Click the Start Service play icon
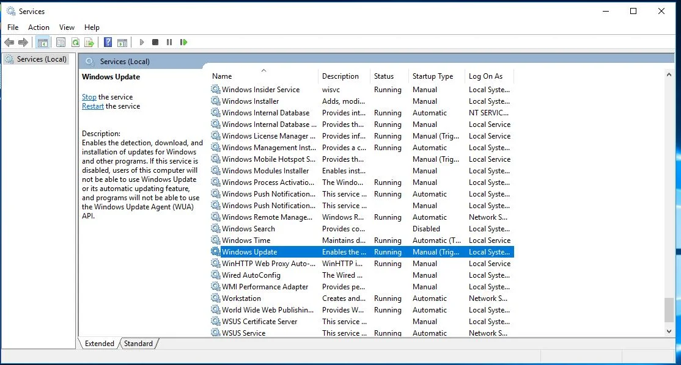This screenshot has height=365, width=681. [142, 42]
